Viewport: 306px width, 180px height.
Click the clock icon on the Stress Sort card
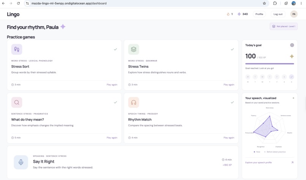[13, 85]
